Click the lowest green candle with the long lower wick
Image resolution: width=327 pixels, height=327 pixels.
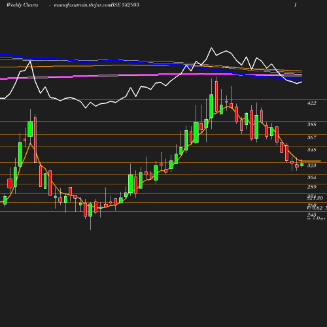[90, 210]
